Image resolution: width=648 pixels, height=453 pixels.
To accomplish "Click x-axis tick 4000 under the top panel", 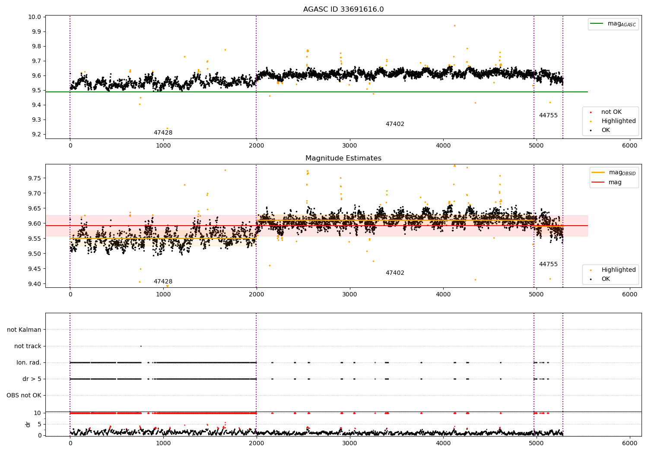I will tap(443, 145).
